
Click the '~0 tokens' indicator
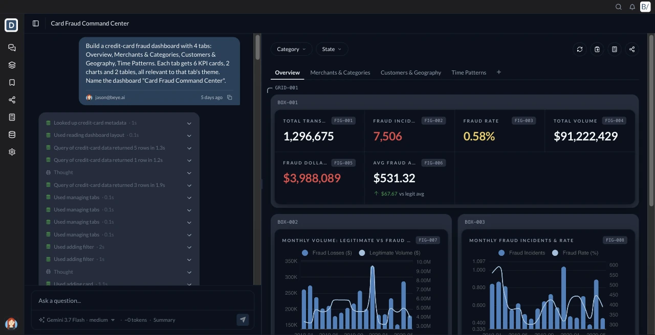[x=136, y=320]
